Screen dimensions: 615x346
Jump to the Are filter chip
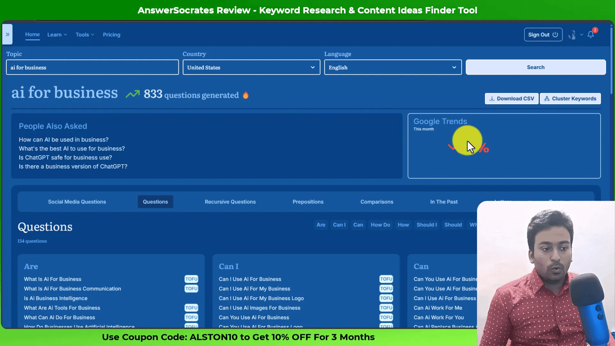pyautogui.click(x=321, y=225)
